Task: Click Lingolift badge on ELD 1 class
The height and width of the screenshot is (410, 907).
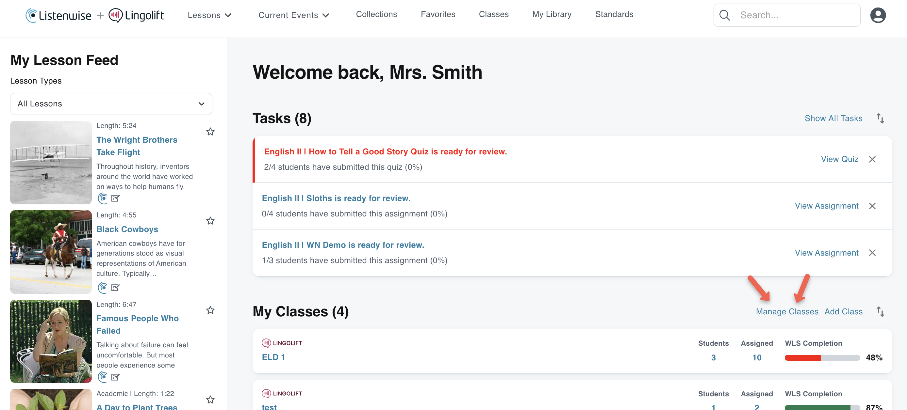Action: click(282, 343)
